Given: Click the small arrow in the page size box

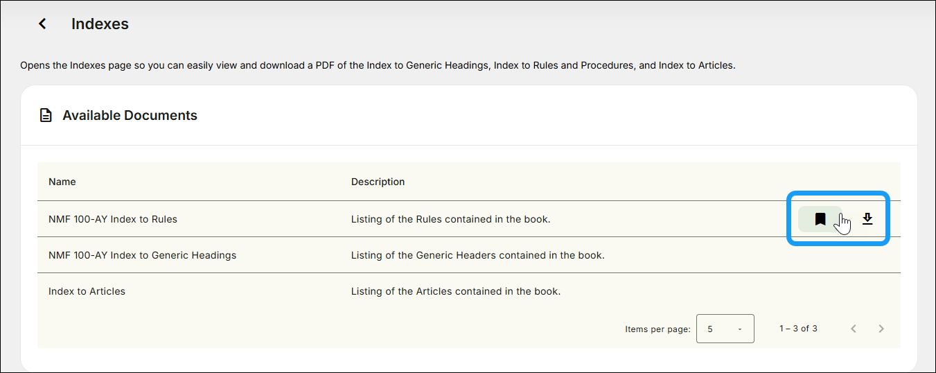Looking at the screenshot, I should 740,329.
